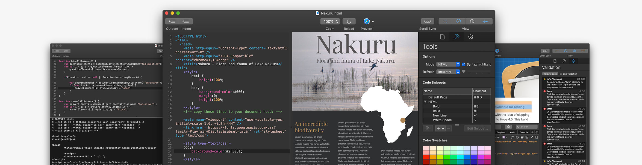642x165 pixels.
Task: Open the Validation tab checkmark badge icon
Action: [470, 37]
